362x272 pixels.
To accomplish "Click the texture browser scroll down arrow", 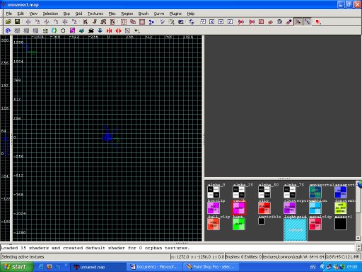I will 358,238.
